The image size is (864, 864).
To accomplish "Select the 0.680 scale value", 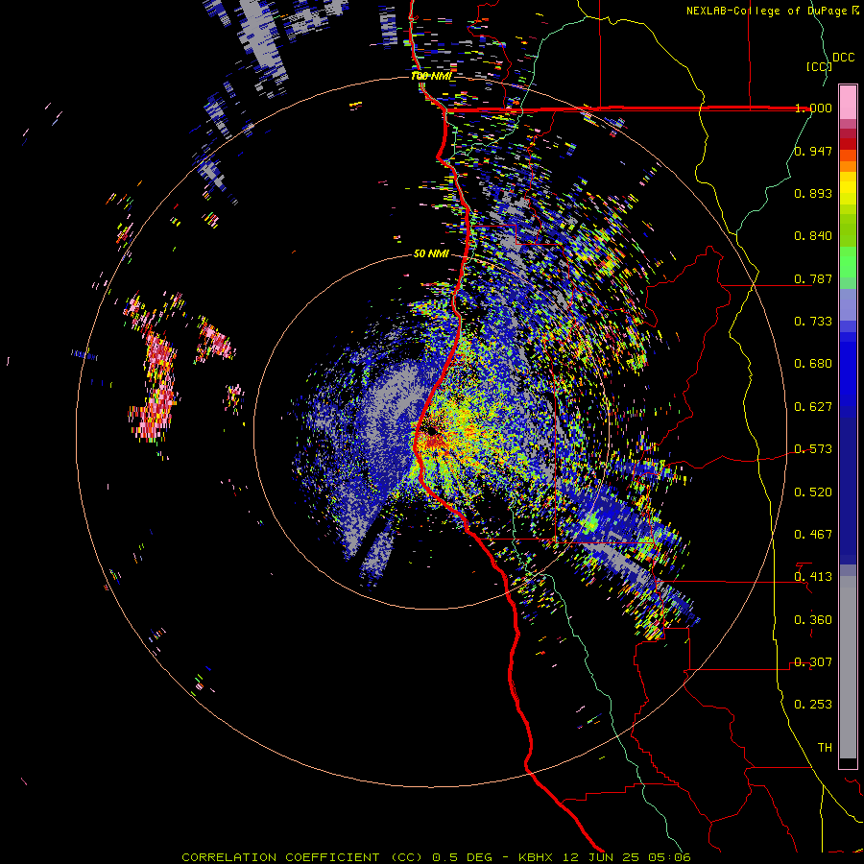I will coord(813,364).
